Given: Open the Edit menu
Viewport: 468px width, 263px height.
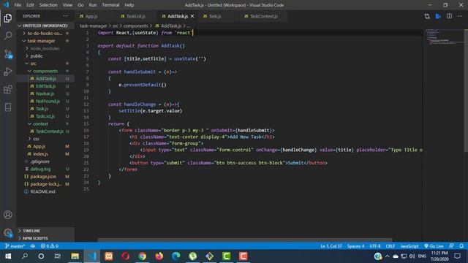Looking at the screenshot, I should (30, 5).
